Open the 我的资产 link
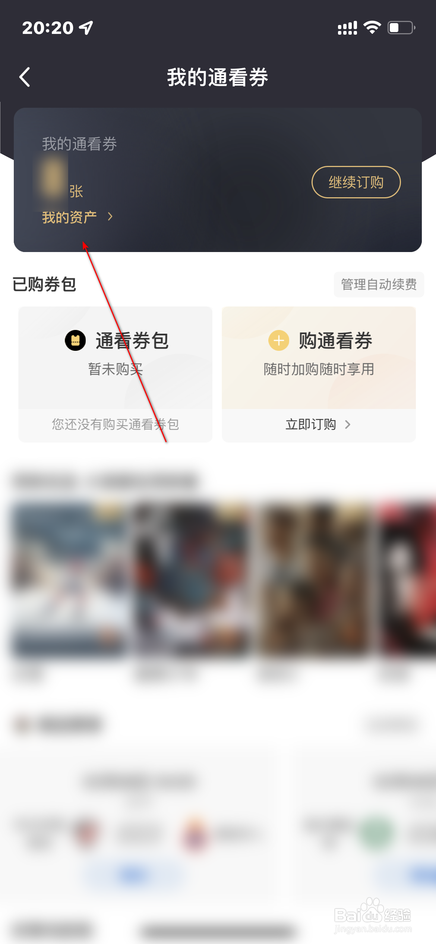 [x=69, y=217]
